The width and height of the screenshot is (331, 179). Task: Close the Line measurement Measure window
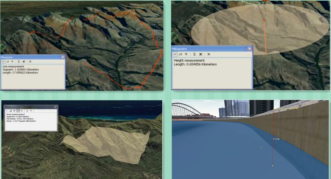click(x=63, y=57)
